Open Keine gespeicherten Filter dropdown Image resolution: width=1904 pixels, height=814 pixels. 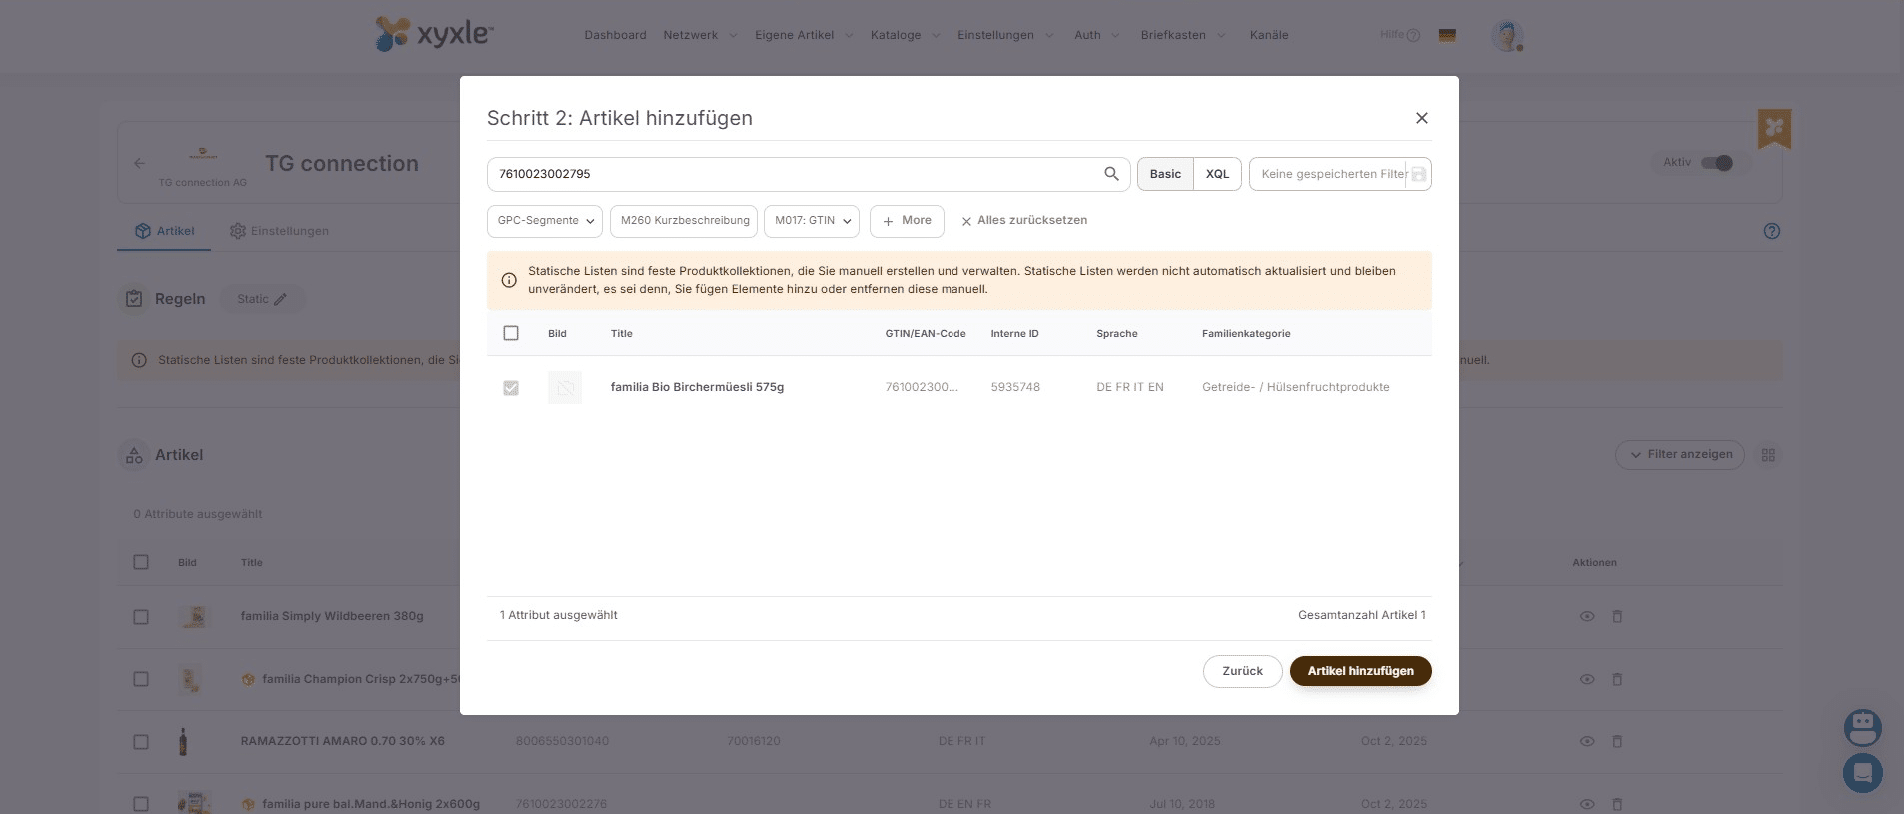pyautogui.click(x=1340, y=174)
